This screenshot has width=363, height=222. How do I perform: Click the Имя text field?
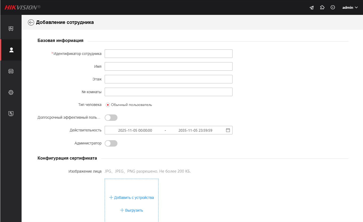168,66
